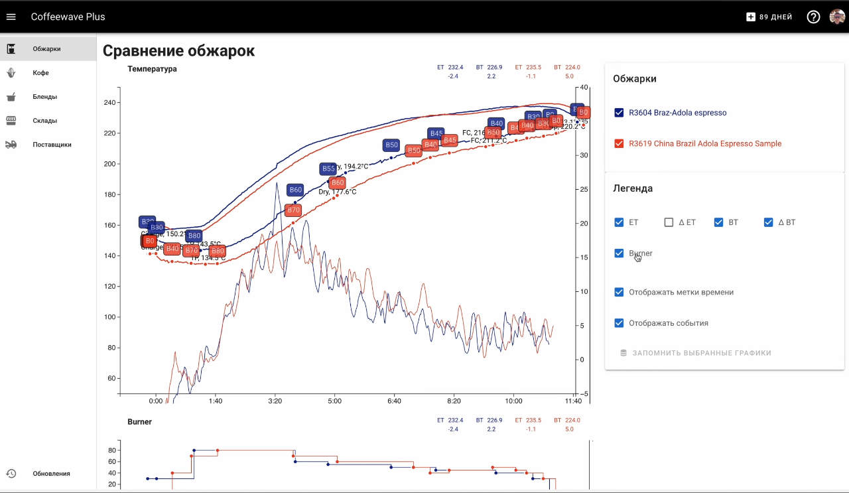Click the Бленды mortar icon

(11, 97)
